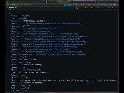Click the company null value
This screenshot has width=124, height=93.
(x=25, y=67)
